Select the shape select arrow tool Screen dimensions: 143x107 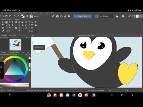coord(3,22)
